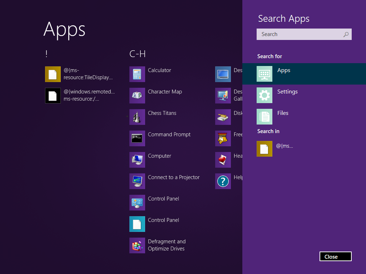Click the Connect to a Projector label
This screenshot has height=274, width=366.
coord(174,178)
